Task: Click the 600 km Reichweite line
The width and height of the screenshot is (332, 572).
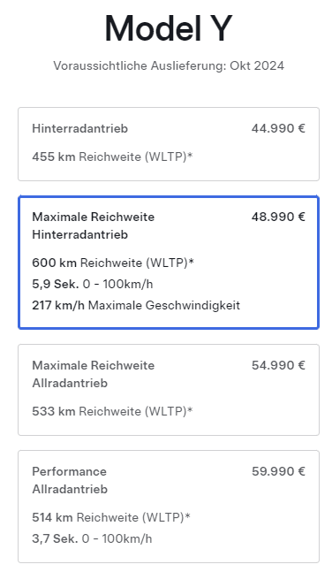Action: point(113,263)
